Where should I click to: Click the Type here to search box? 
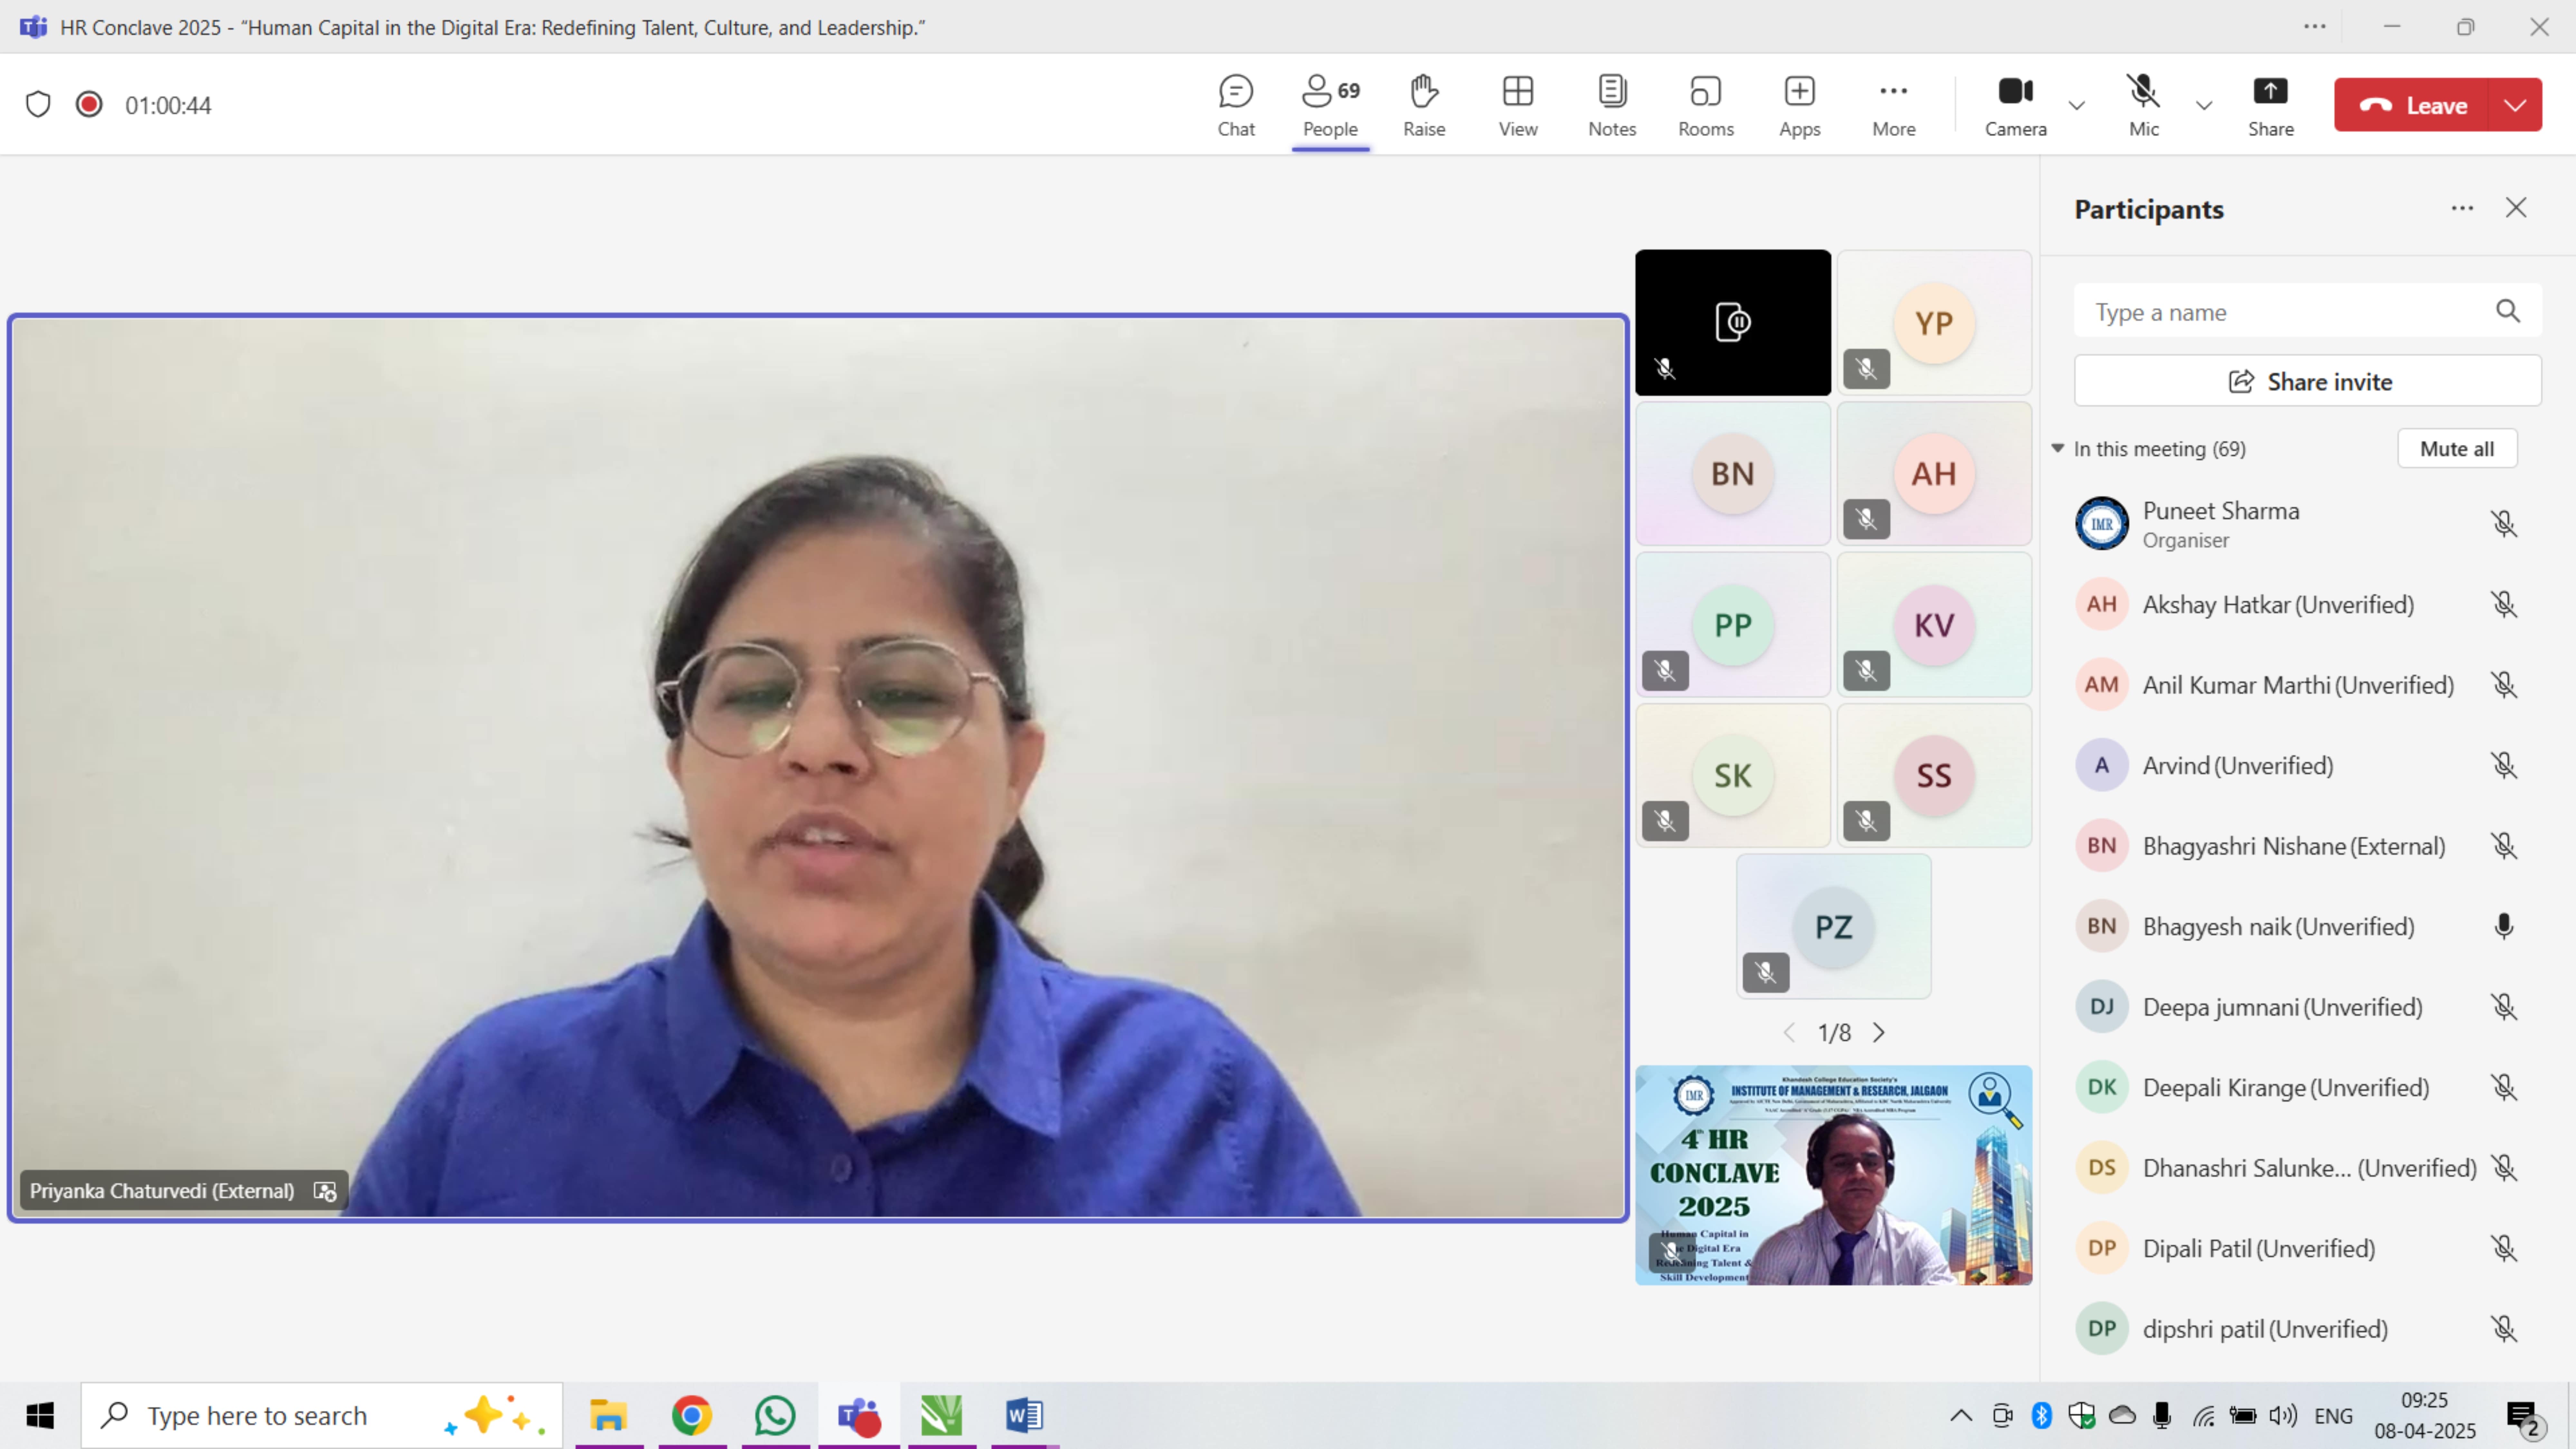pos(322,1416)
